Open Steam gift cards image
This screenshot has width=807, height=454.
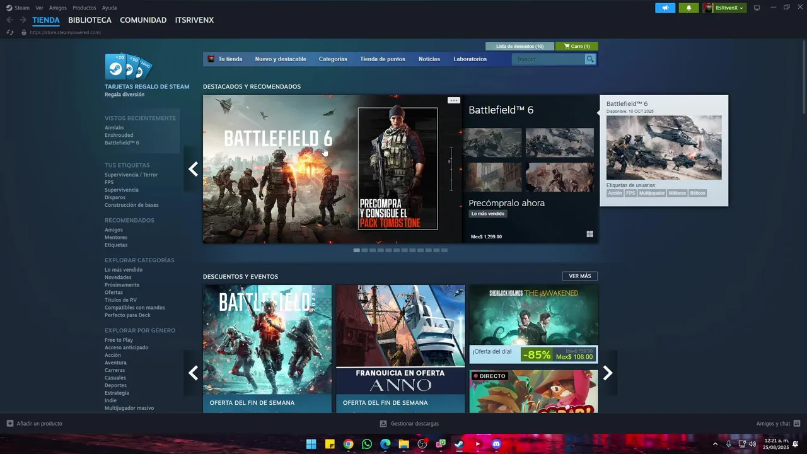pos(129,67)
